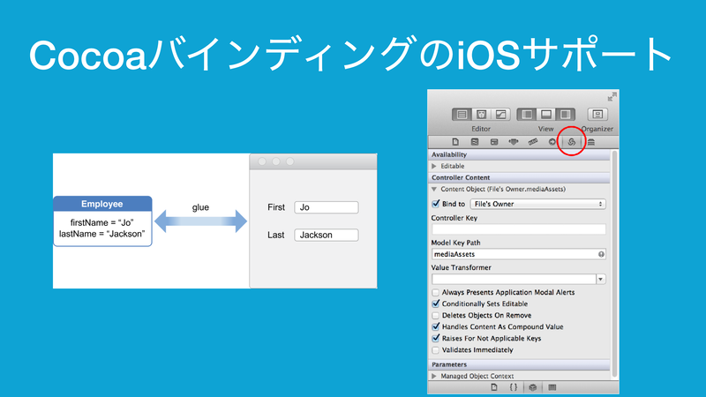
Task: Show the Code Snippet library
Action: [514, 387]
